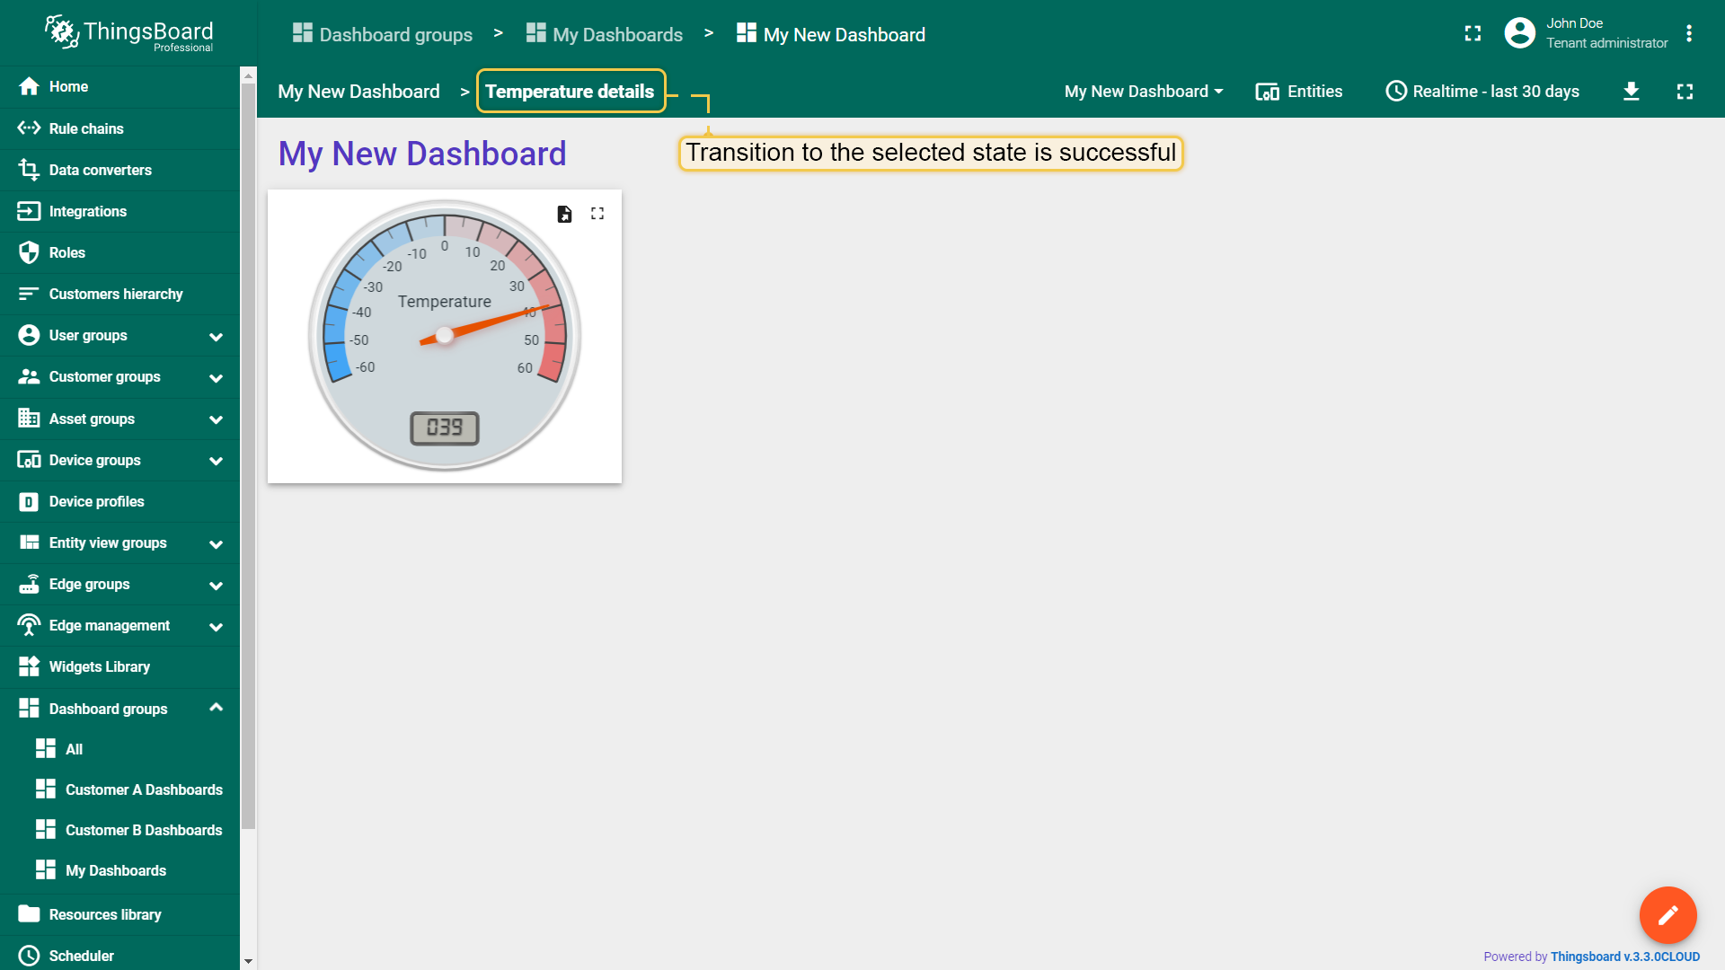Click My Dashboards breadcrumb
This screenshot has width=1725, height=970.
605,34
